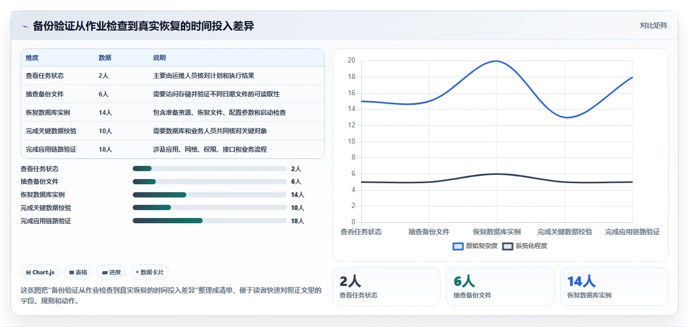
Task: Select table cell 完成应用链路验证
Action: [x=51, y=150]
